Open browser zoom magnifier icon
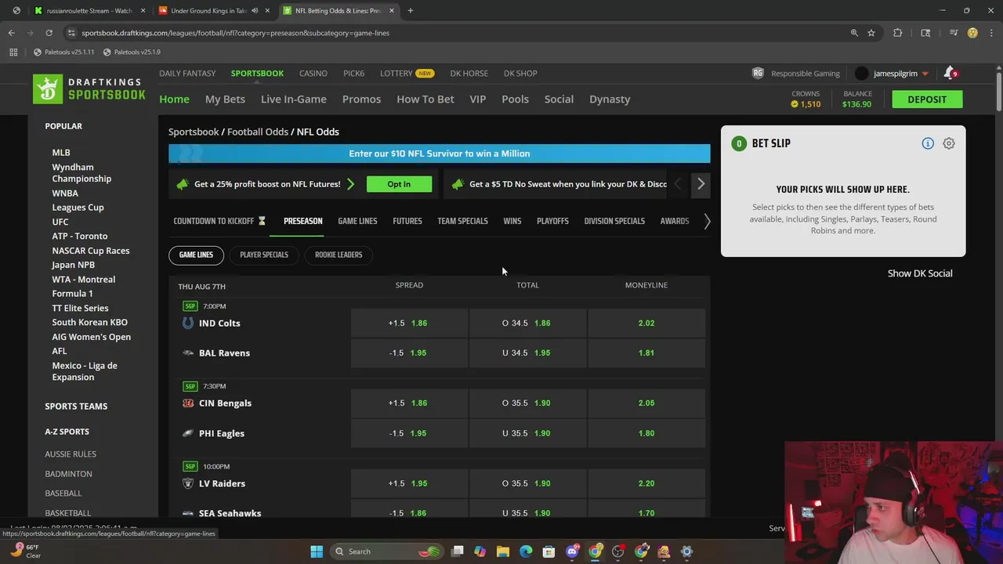The width and height of the screenshot is (1003, 564). coord(854,33)
